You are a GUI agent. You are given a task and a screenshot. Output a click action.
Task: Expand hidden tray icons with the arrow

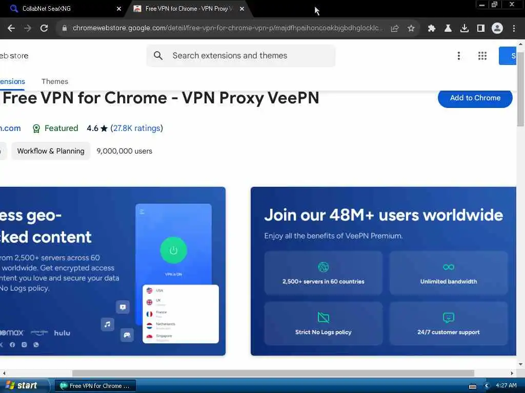[487, 386]
